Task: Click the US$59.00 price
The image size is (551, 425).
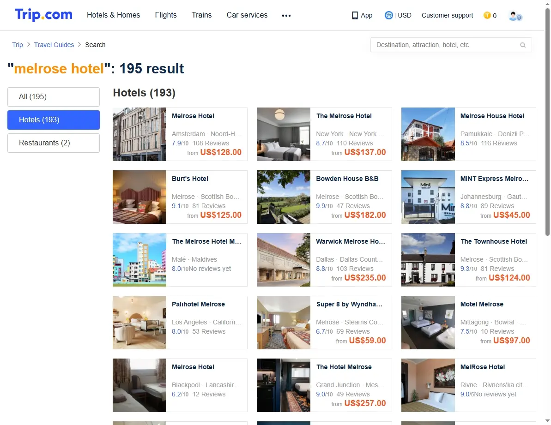Action: point(368,341)
